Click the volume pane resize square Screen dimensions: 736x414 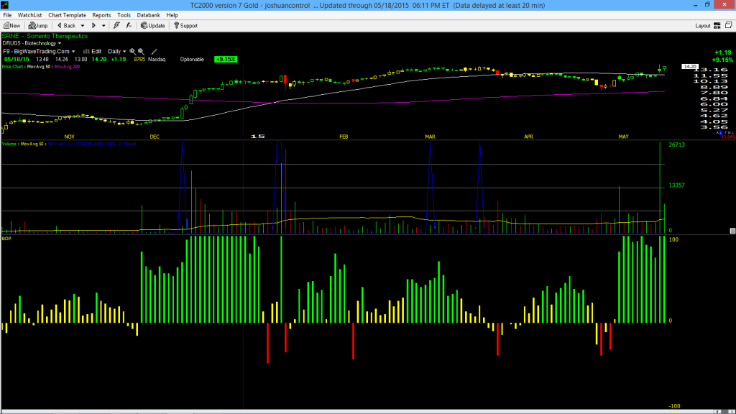(732, 231)
